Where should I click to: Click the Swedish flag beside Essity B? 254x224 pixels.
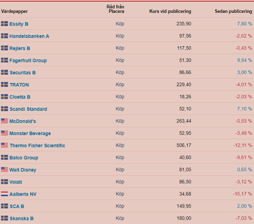point(4,24)
